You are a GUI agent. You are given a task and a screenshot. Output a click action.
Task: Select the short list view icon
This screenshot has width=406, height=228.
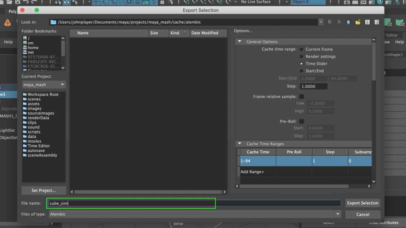point(367,22)
